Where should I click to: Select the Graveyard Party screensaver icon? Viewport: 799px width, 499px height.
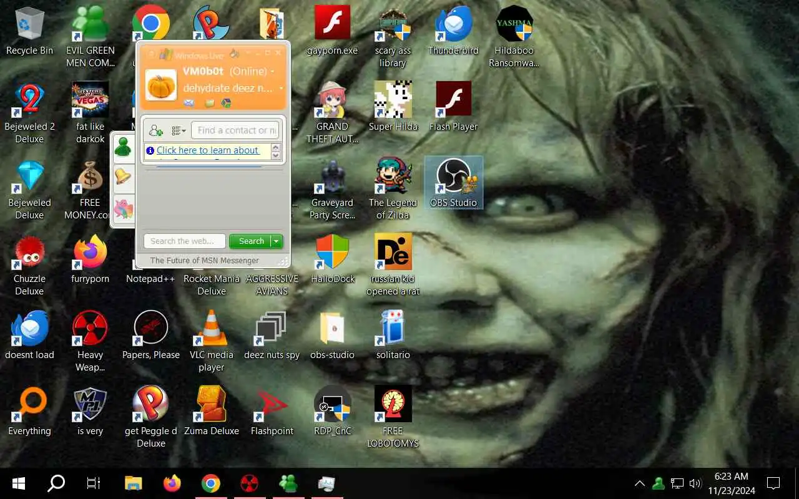point(333,190)
